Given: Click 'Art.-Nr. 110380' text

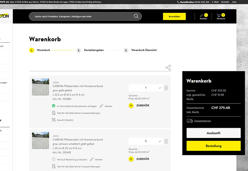Looking at the screenshot, I should [x=62, y=99].
